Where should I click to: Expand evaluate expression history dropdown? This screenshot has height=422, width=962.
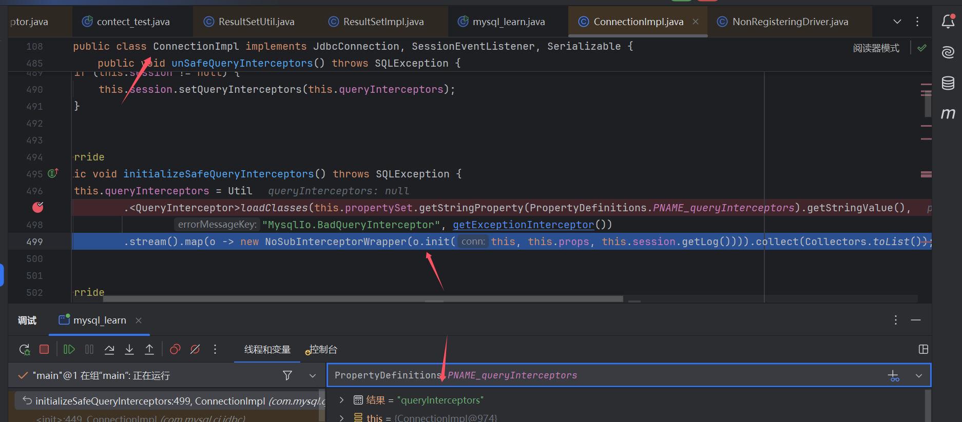tap(919, 375)
